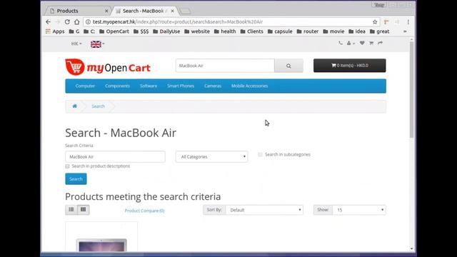Go back using browser back arrow
The height and width of the screenshot is (257, 457).
pyautogui.click(x=49, y=22)
